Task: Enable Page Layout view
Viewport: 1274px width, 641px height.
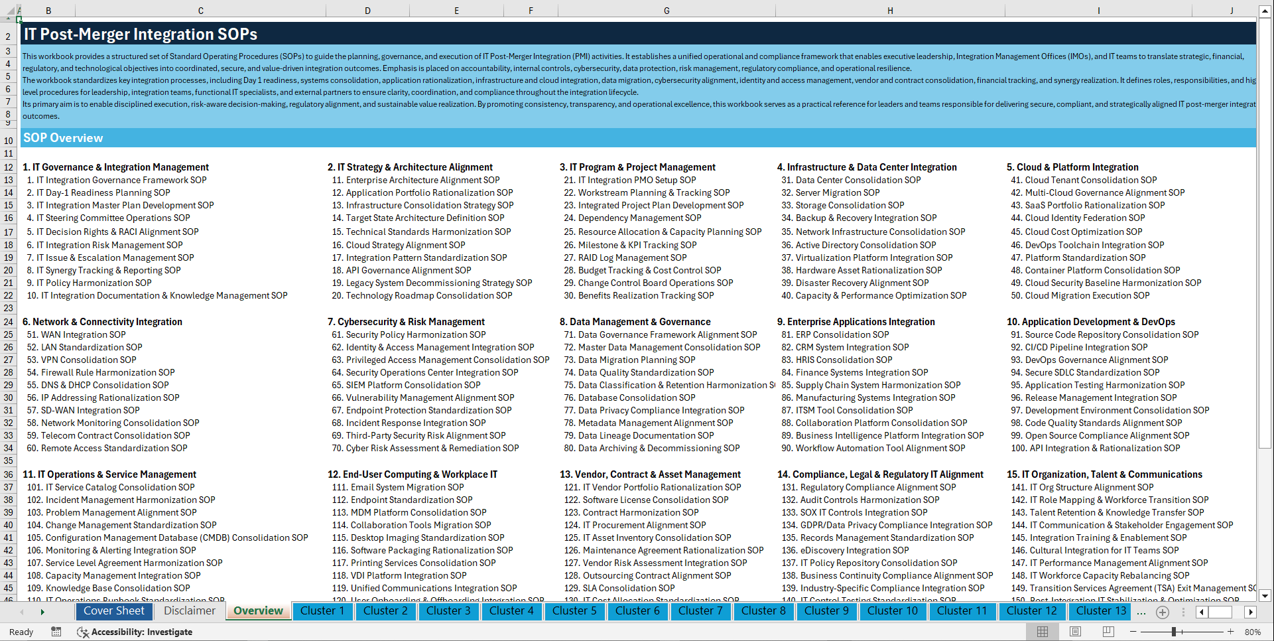Action: [x=1074, y=632]
